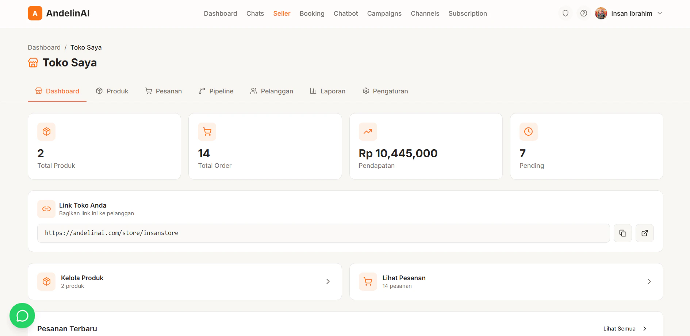Click the link icon beside Link Toko Anda
This screenshot has height=336, width=690.
coord(46,209)
